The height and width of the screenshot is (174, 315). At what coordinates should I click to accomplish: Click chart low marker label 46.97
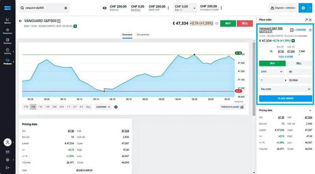click(238, 91)
